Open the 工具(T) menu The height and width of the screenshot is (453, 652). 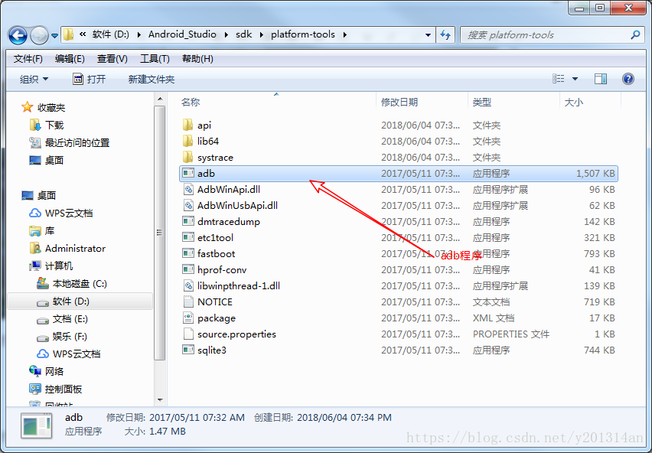point(155,59)
